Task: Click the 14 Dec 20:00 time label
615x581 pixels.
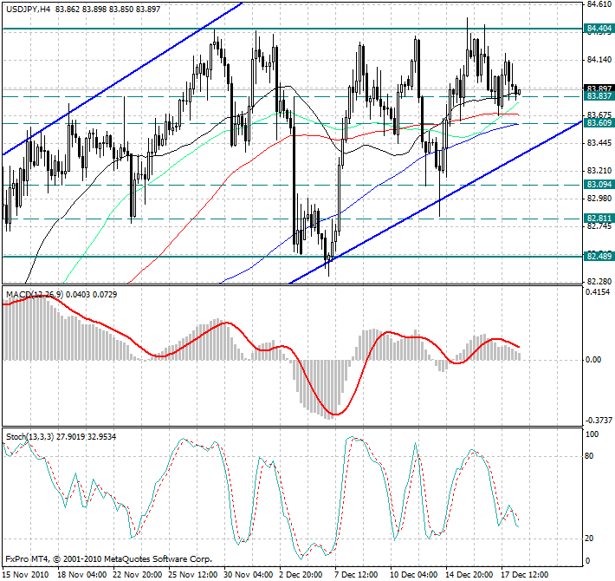Action: 469,575
